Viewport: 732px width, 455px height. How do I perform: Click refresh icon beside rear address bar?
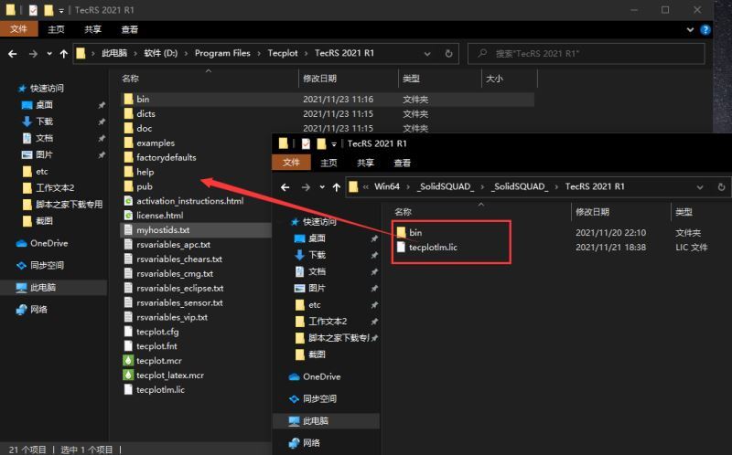(x=448, y=54)
